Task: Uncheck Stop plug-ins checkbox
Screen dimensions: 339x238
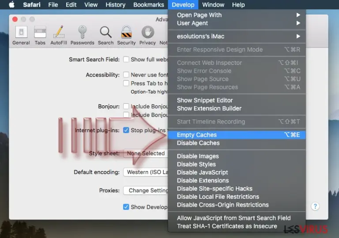Action: [126, 130]
